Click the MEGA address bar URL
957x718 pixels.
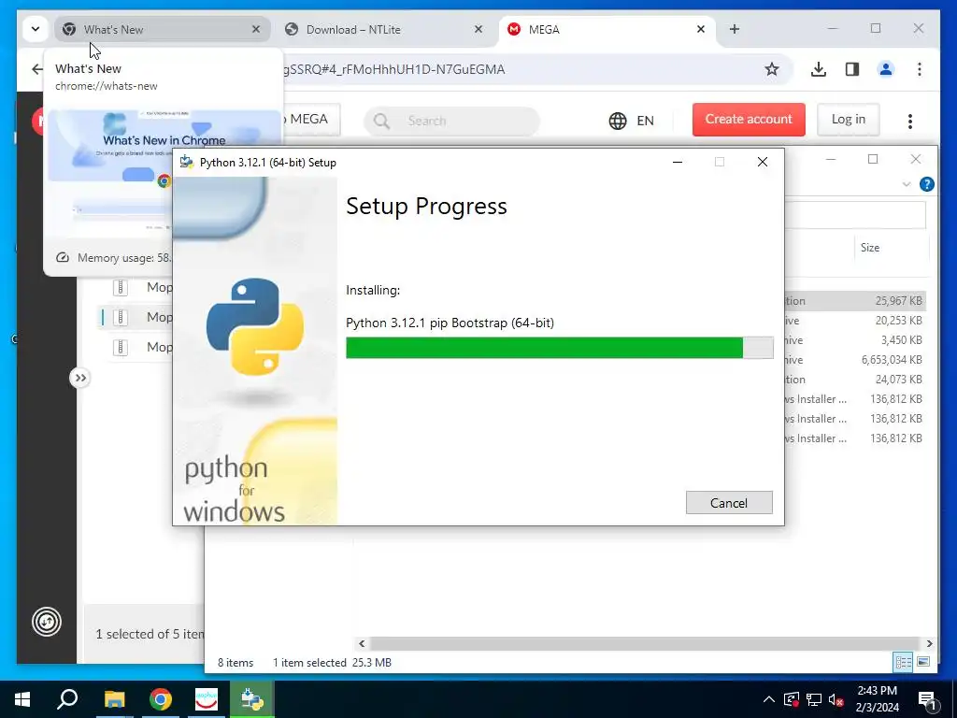393,69
